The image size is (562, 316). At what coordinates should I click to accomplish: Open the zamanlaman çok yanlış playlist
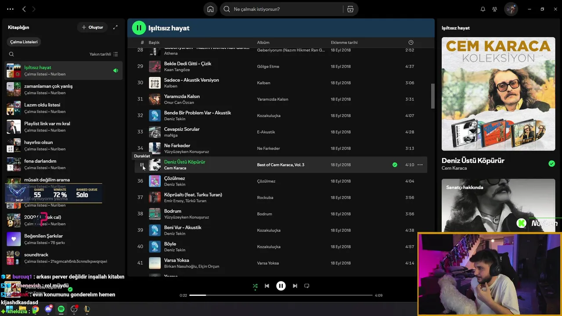tap(64, 89)
